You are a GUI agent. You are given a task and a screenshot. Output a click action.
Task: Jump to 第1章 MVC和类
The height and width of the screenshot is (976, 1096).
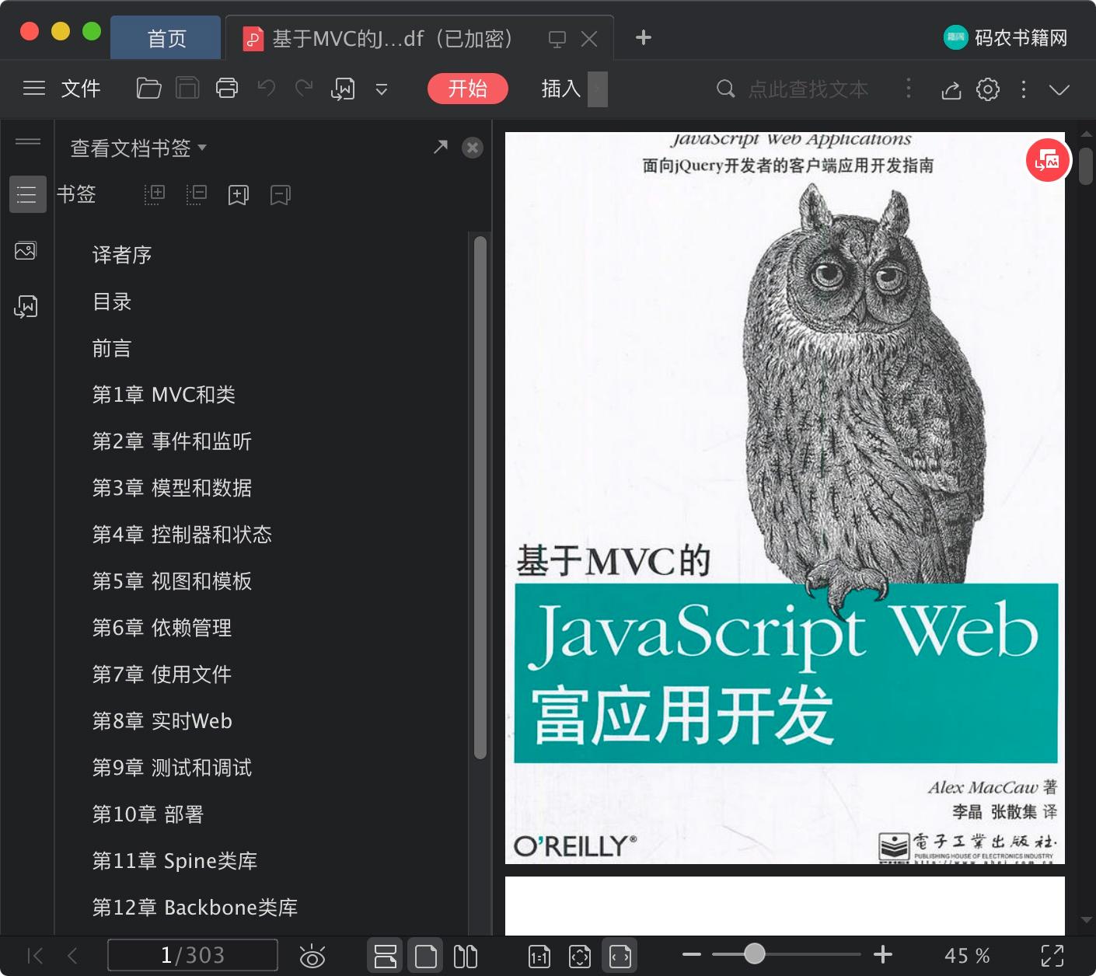(x=164, y=395)
